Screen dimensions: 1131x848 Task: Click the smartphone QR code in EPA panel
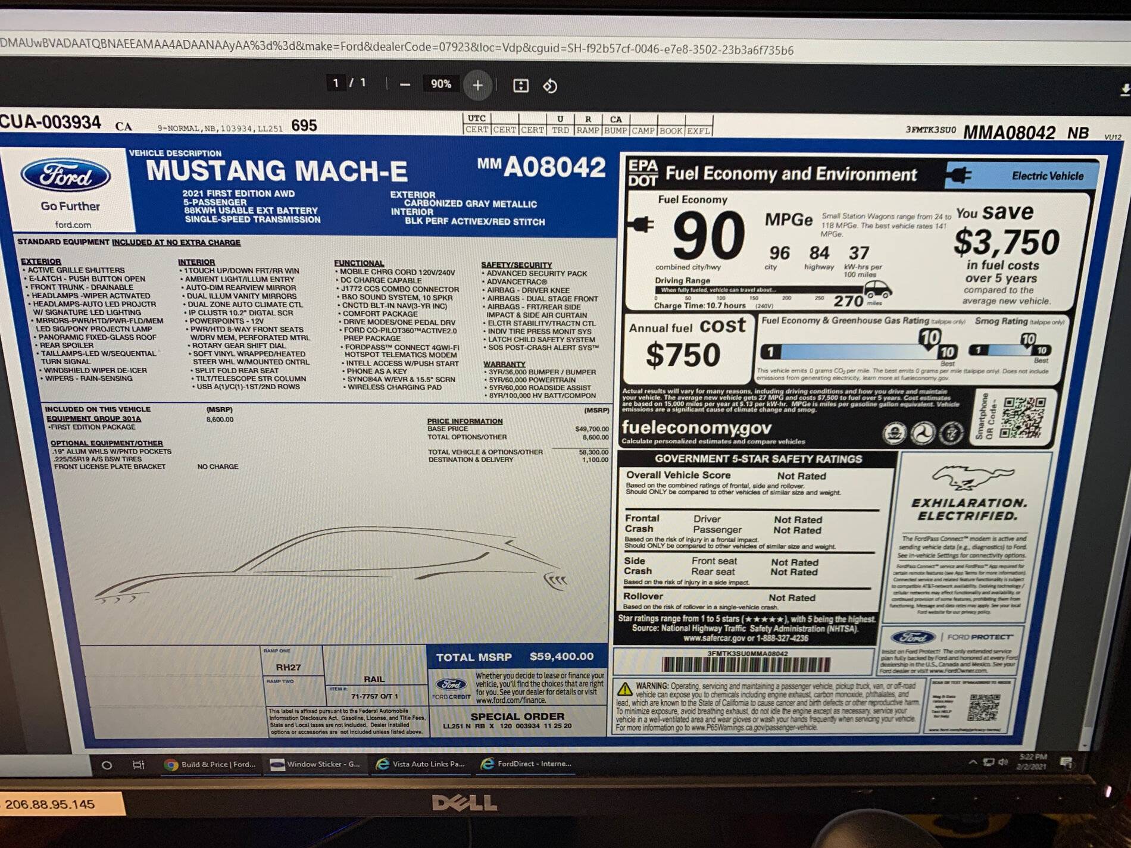coord(1023,417)
